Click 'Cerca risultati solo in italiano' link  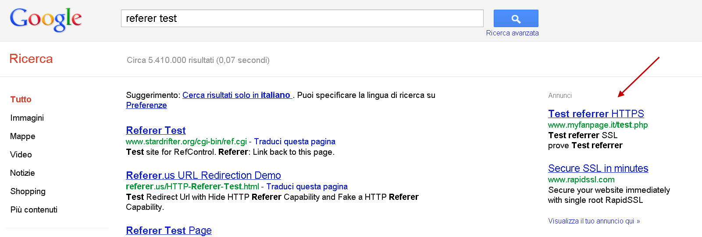[236, 95]
